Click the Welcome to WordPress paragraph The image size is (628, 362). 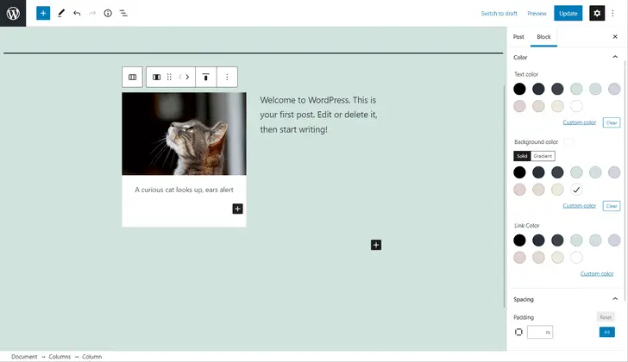318,115
